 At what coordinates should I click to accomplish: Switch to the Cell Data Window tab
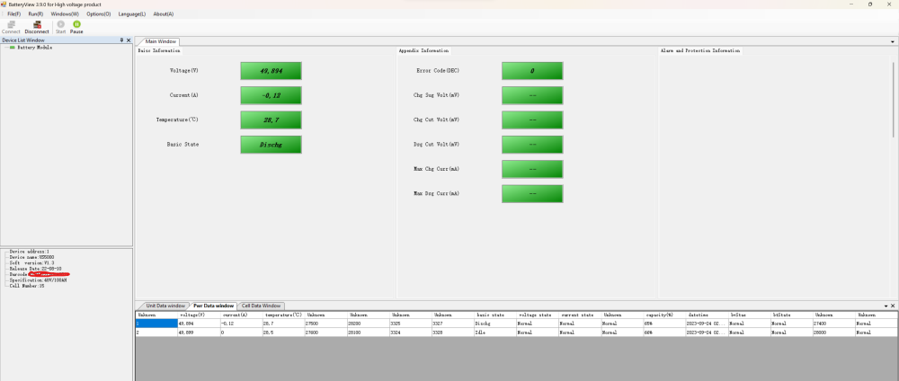coord(261,306)
